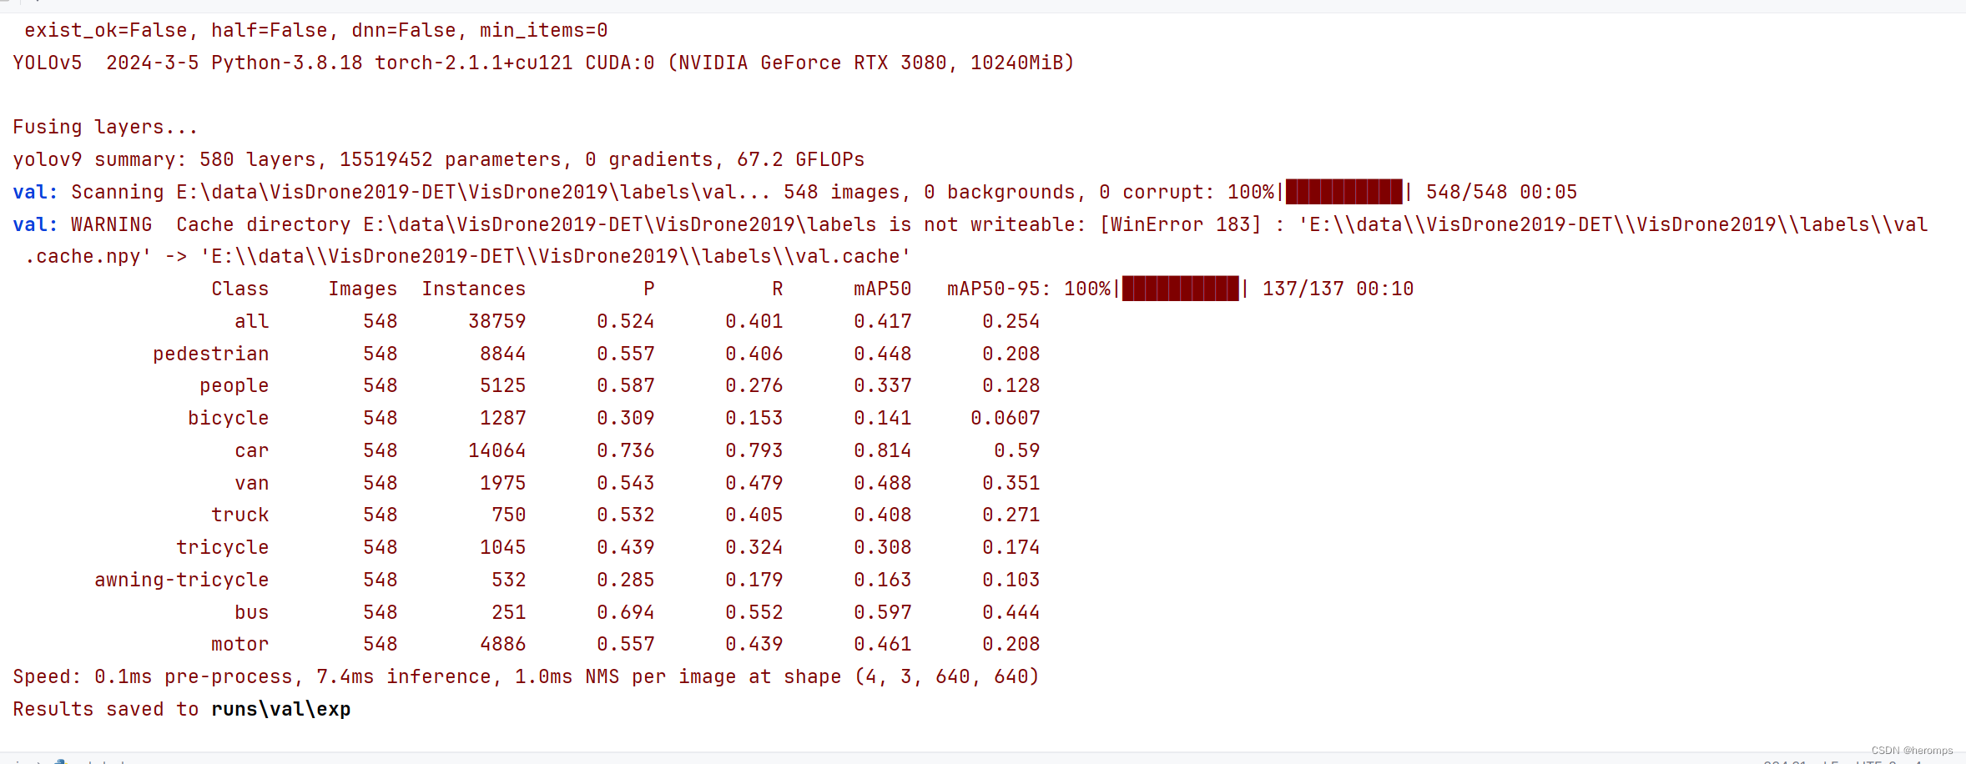Select the 'people' class label
Viewport: 1966px width, 764px height.
click(234, 385)
